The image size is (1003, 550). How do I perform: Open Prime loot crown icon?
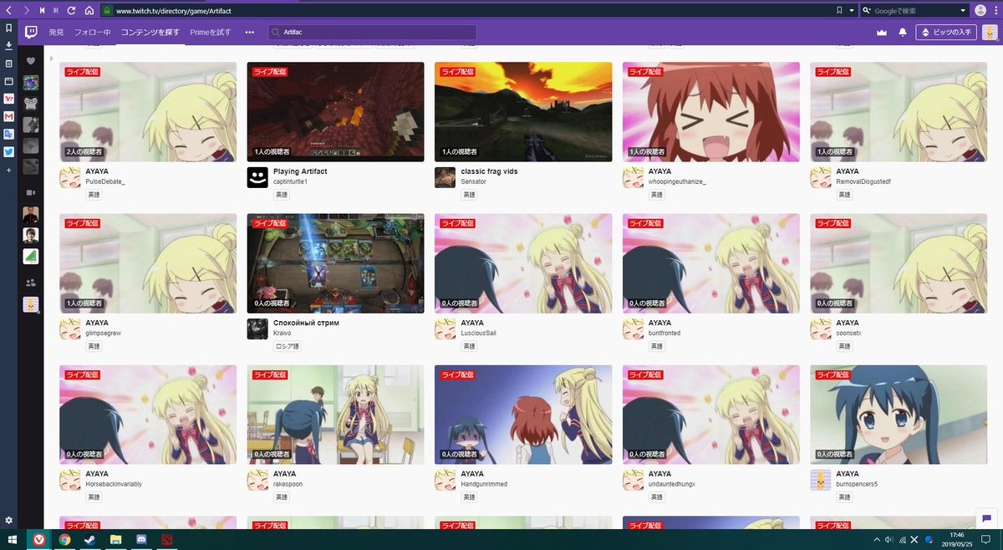880,33
